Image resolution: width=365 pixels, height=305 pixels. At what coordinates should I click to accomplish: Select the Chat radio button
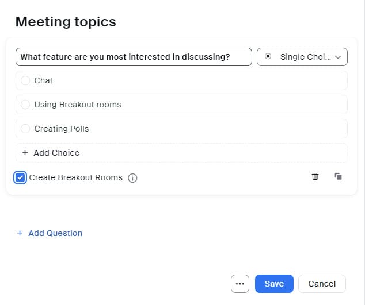(x=25, y=80)
